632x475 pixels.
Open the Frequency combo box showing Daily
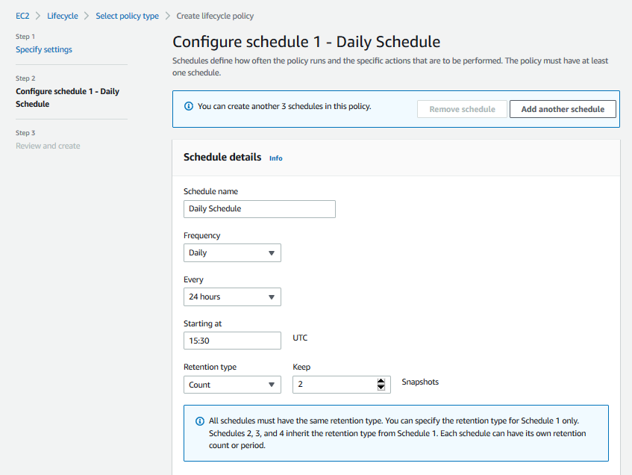pos(231,252)
